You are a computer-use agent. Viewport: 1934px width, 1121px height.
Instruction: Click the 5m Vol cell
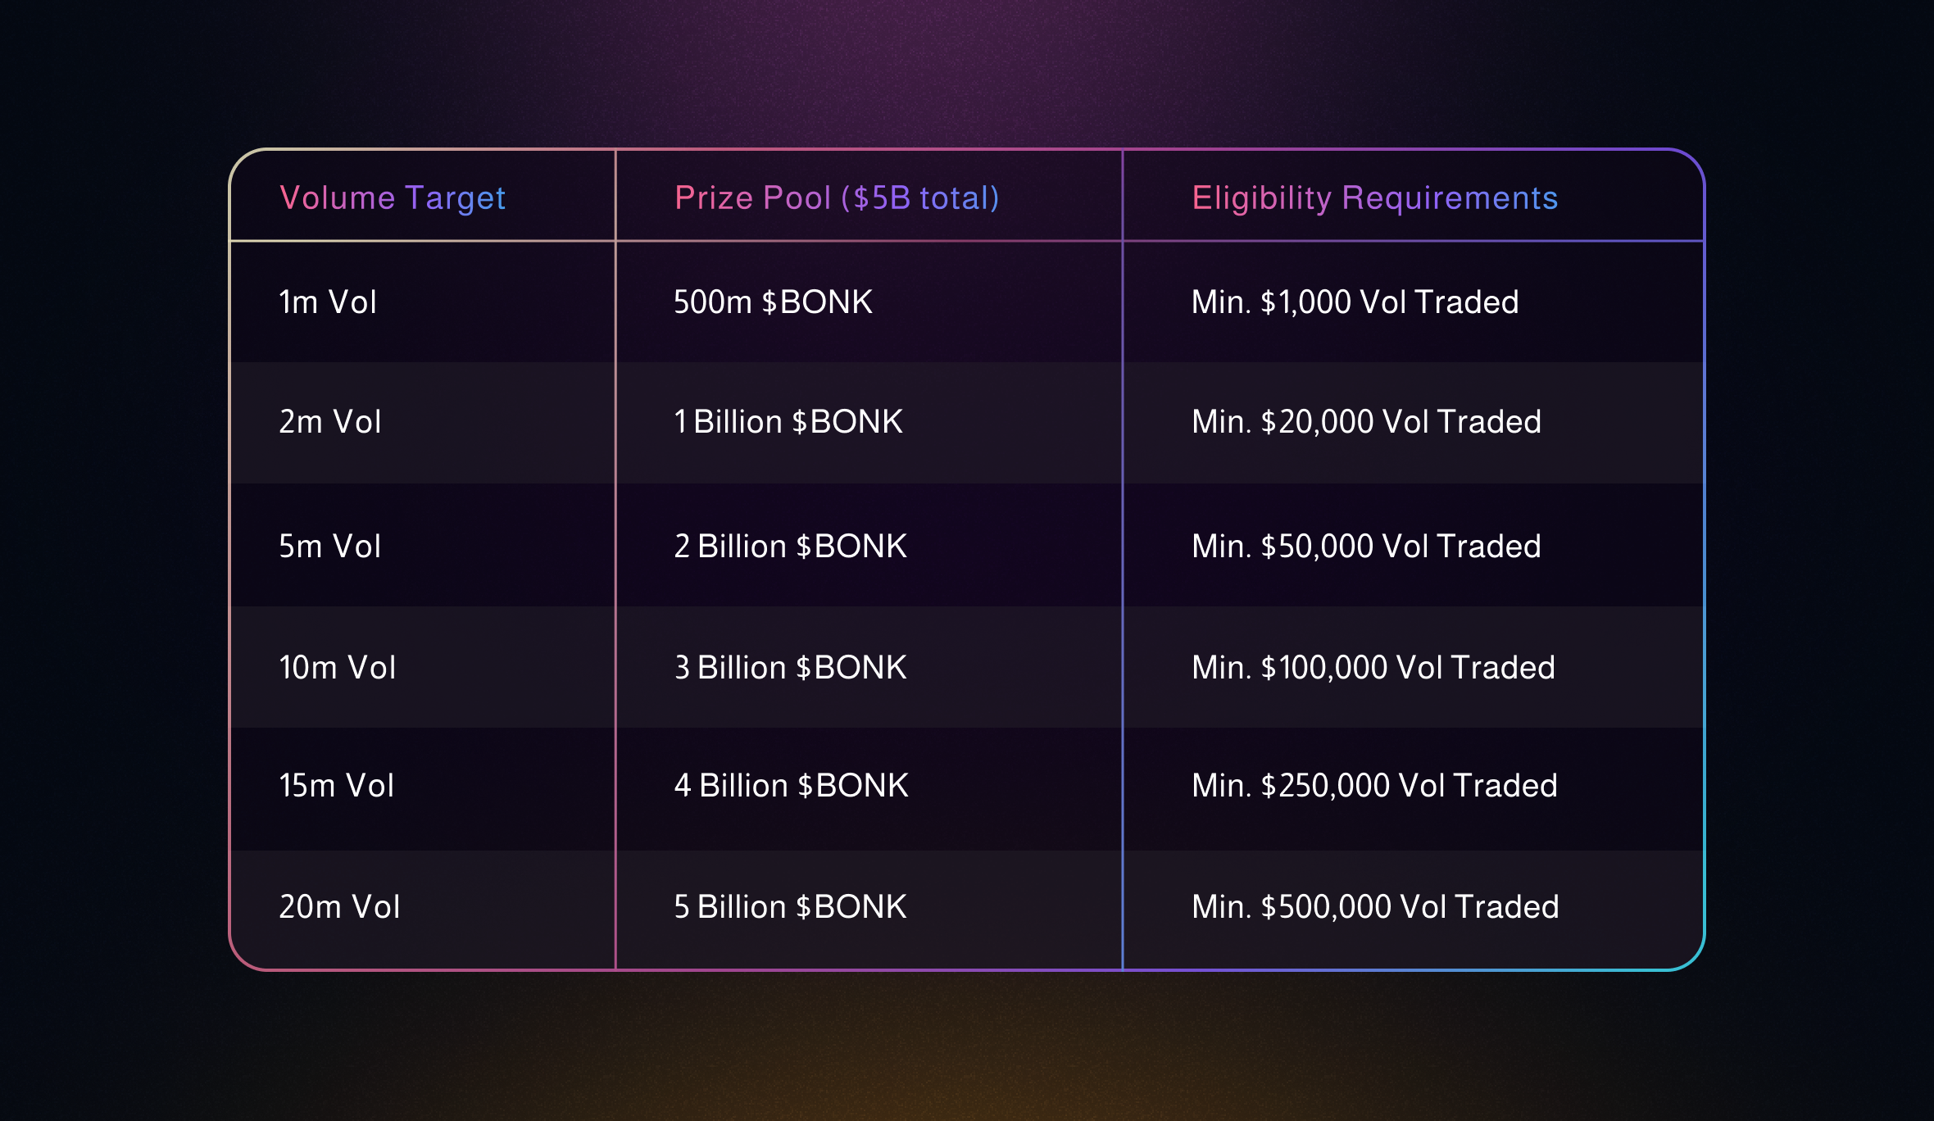click(330, 547)
